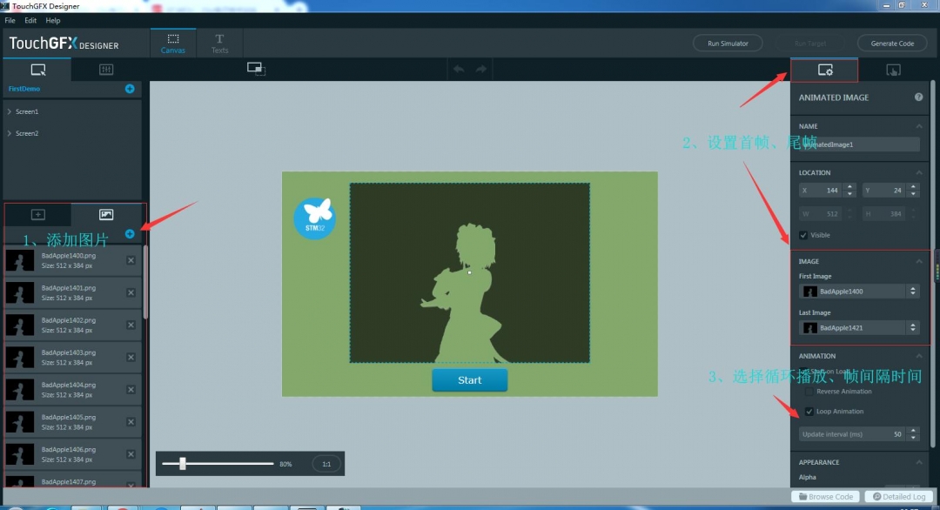Collapse the ANIMATION section
This screenshot has height=510, width=940.
(x=919, y=356)
